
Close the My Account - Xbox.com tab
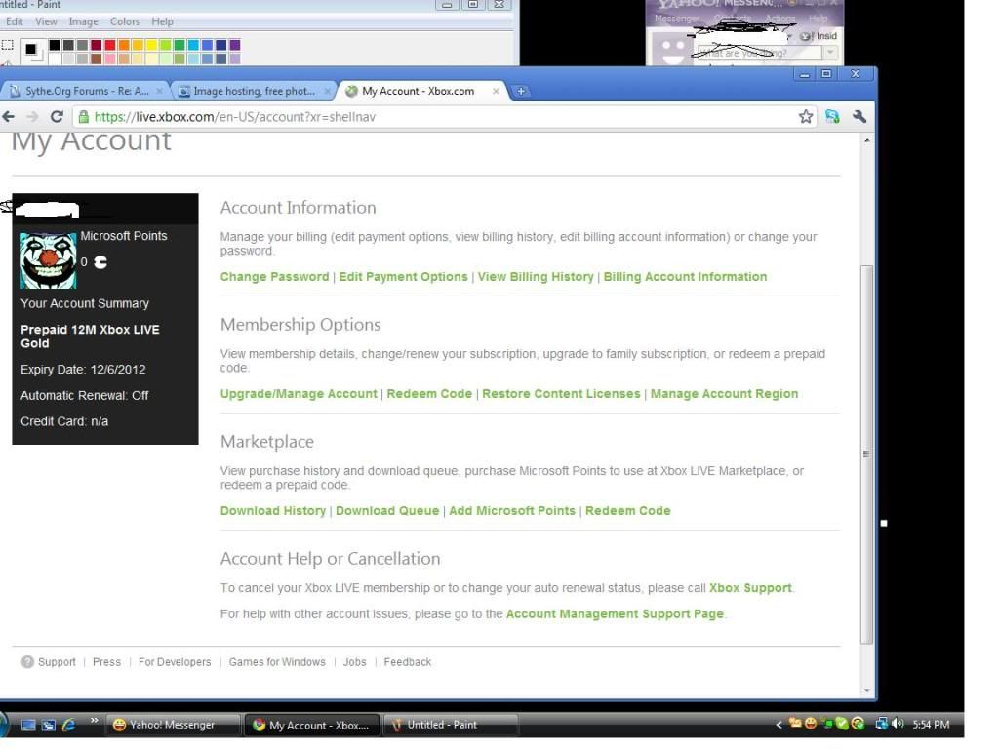point(495,91)
